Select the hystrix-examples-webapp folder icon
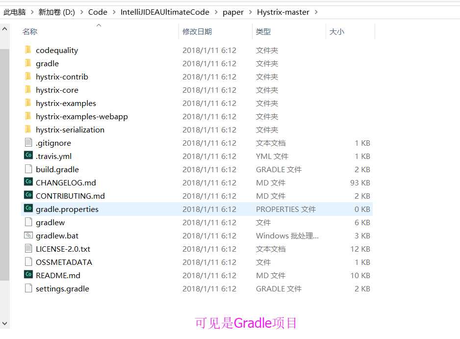460x339 pixels. 28,116
